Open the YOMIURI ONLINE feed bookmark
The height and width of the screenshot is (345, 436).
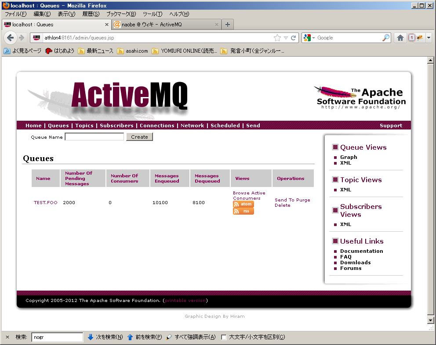[184, 51]
